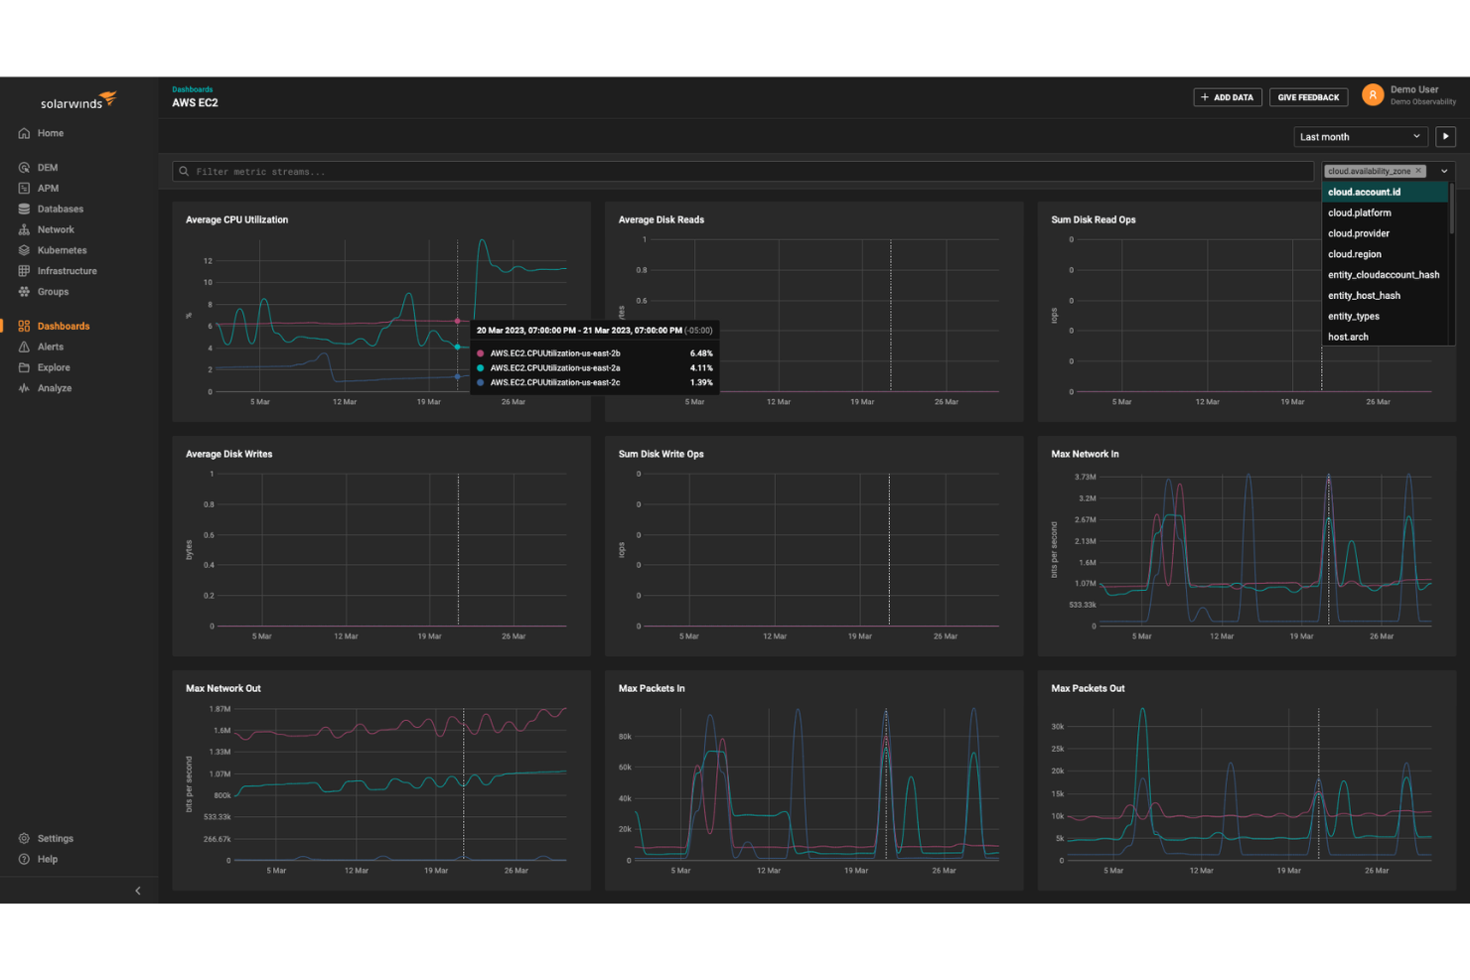Screen dimensions: 1470x980
Task: Choose cloud.region from the attribute list
Action: click(x=1354, y=253)
